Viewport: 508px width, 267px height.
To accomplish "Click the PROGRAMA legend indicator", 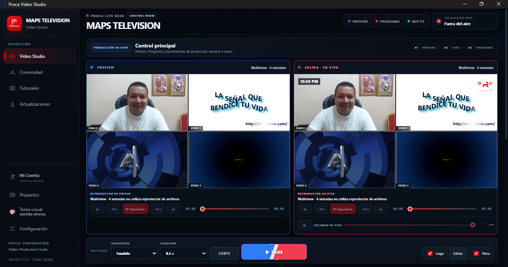I will 388,22.
